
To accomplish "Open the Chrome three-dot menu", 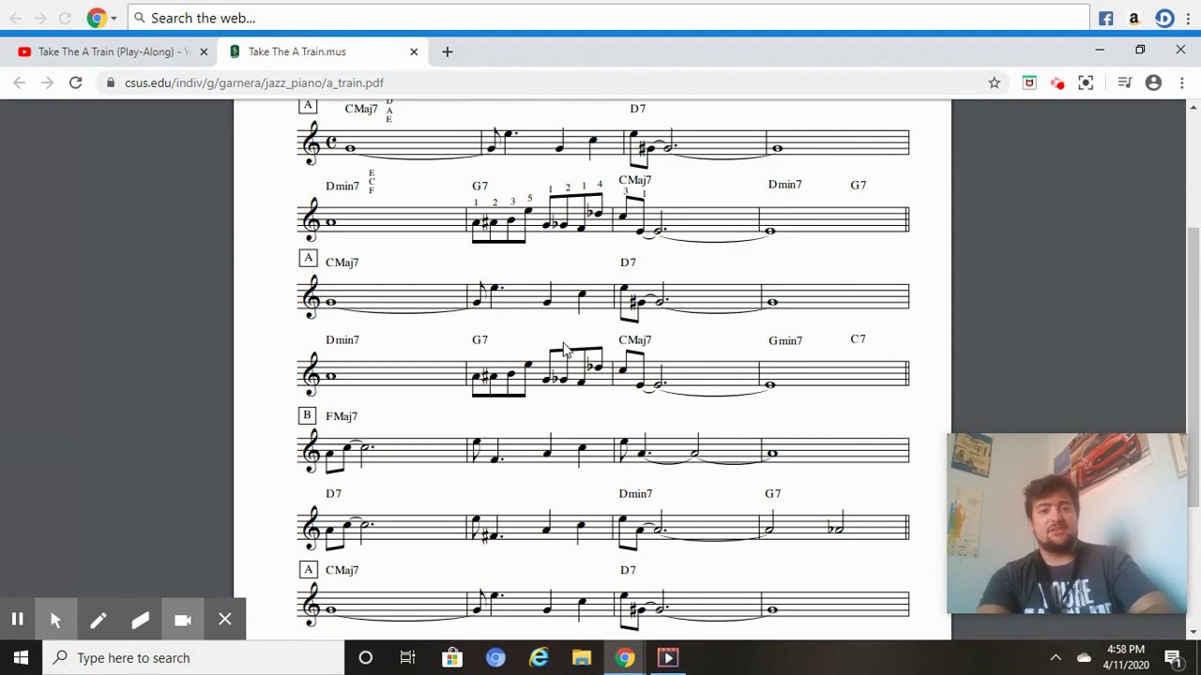I will pos(1182,82).
